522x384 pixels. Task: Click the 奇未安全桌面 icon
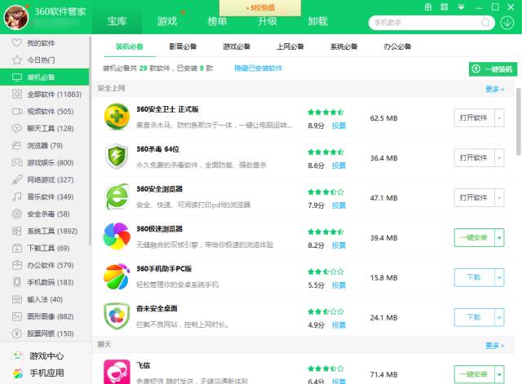pos(117,316)
